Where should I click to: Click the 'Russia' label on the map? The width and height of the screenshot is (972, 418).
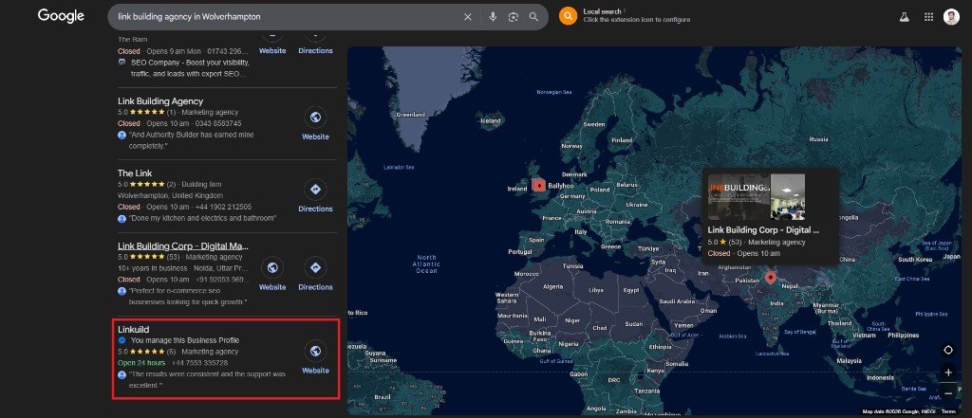[818, 139]
